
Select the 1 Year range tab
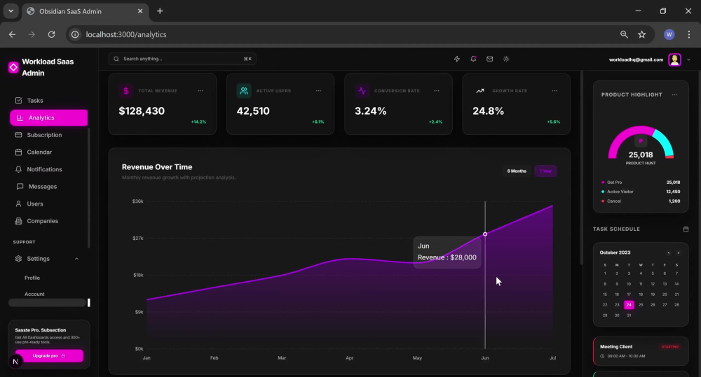coord(545,171)
